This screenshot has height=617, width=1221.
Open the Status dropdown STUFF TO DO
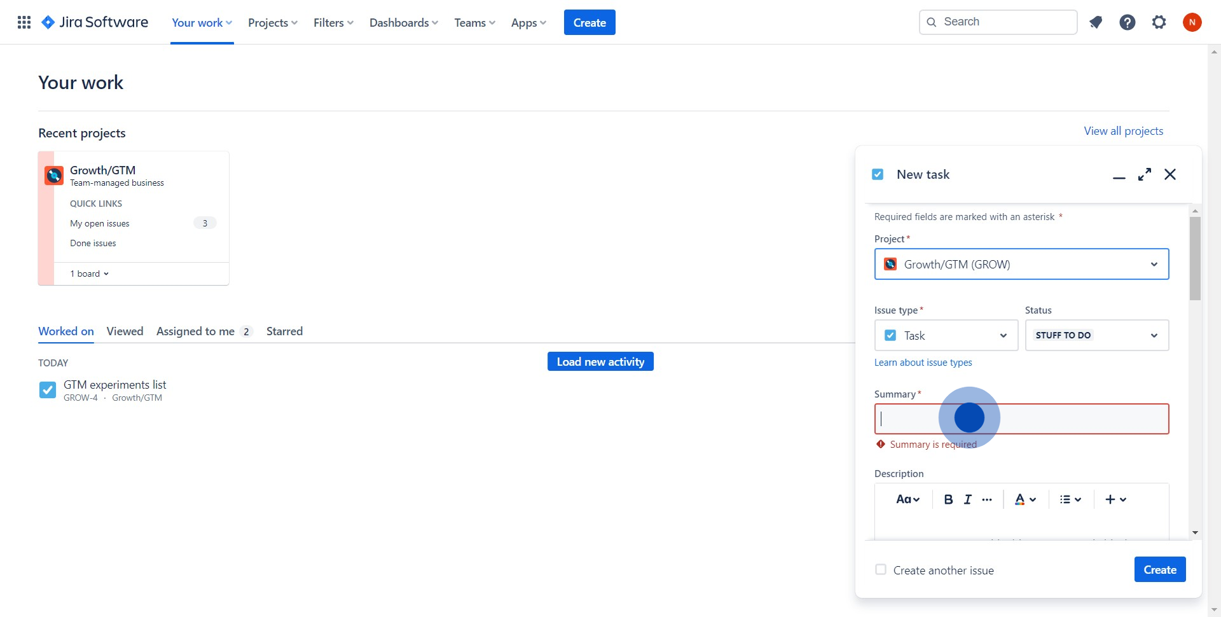coord(1096,335)
